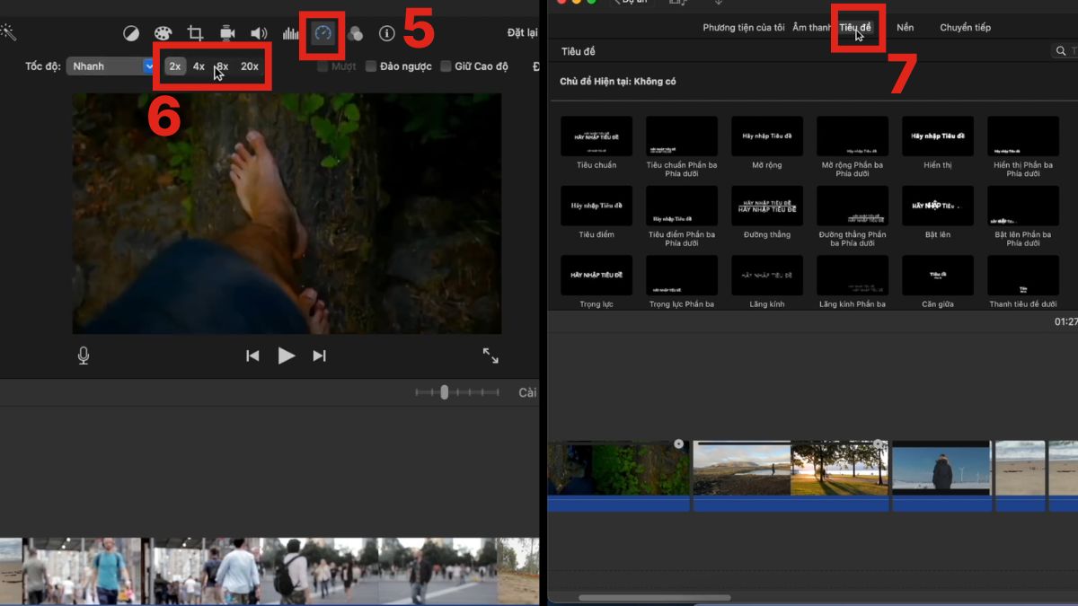The height and width of the screenshot is (606, 1078).
Task: Click the Tiêu đề browser heading
Action: [578, 52]
